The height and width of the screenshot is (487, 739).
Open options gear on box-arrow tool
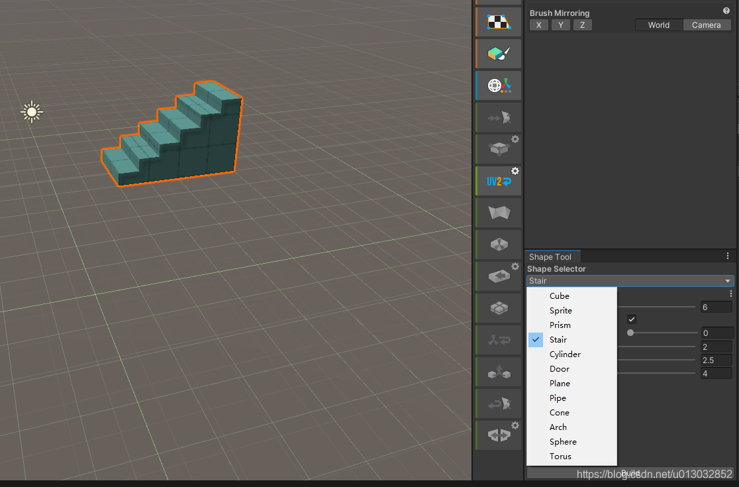(x=515, y=266)
